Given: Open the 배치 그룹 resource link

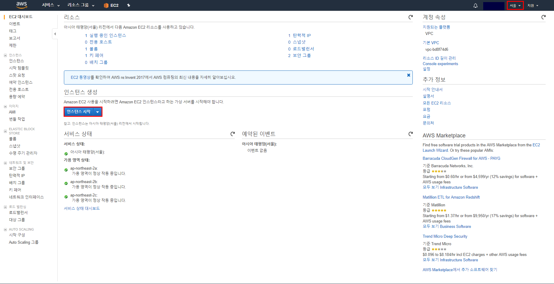Looking at the screenshot, I should click(x=99, y=62).
